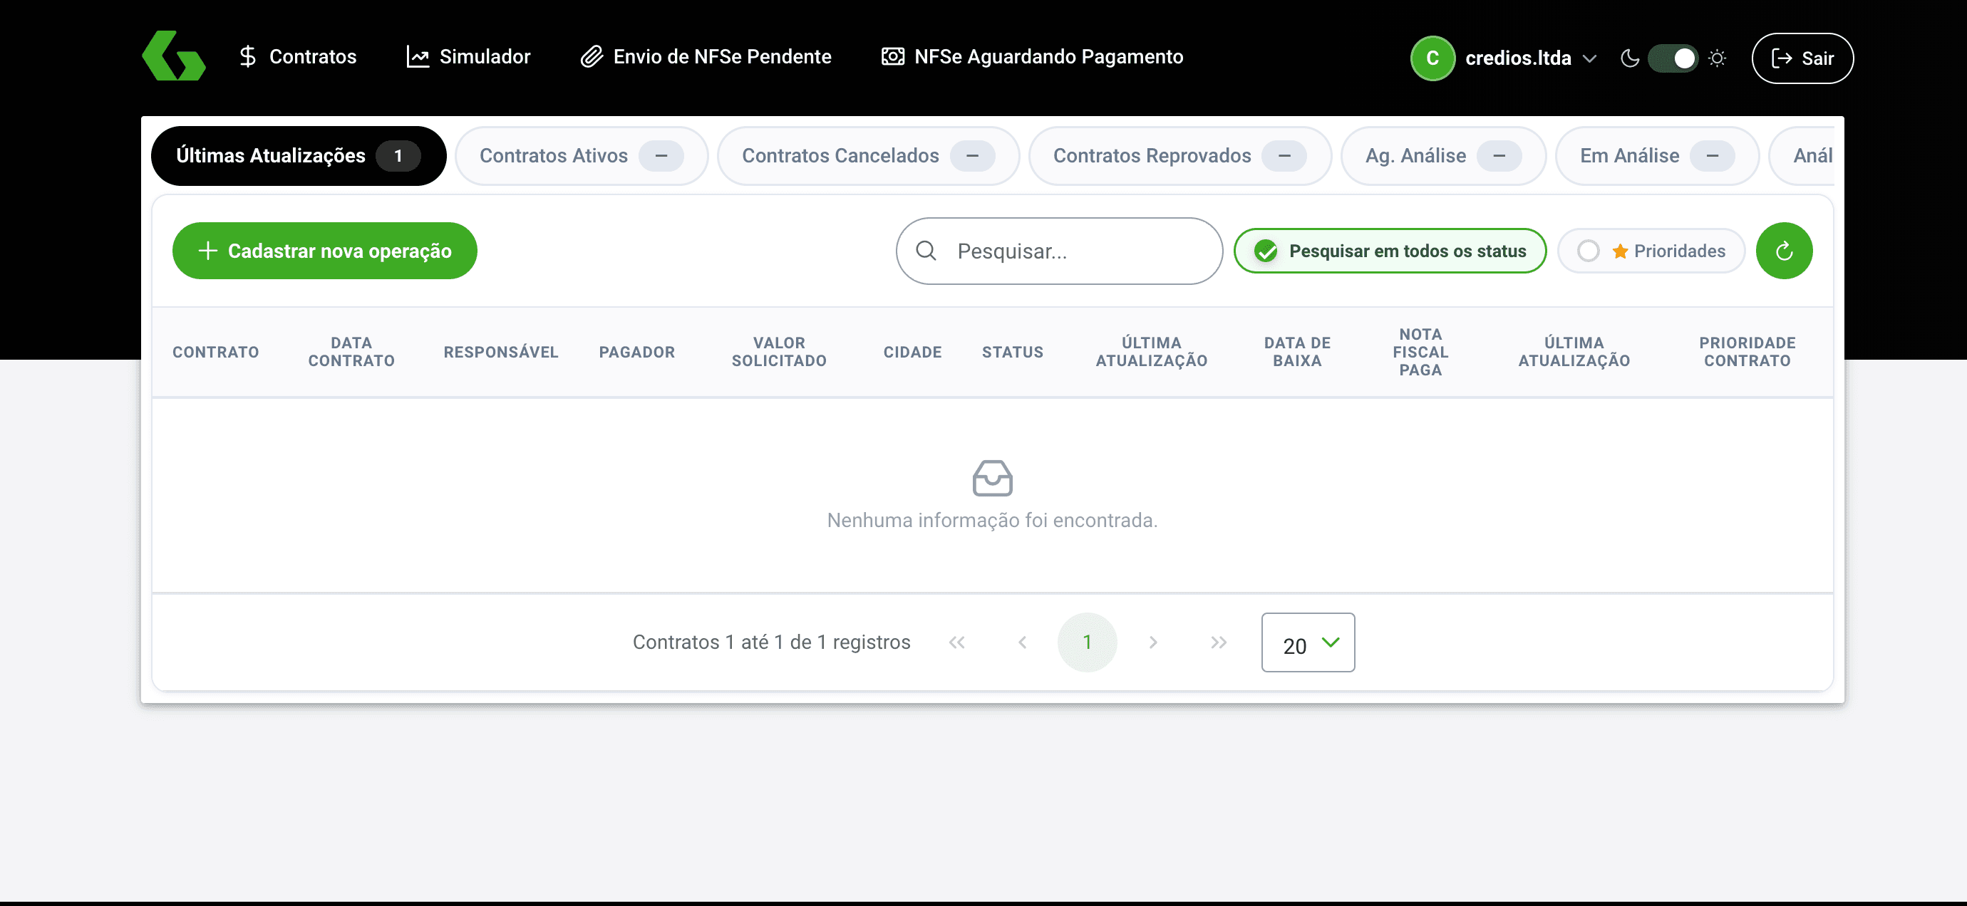Click the Nenhuma informação foi encontrada message

992,521
